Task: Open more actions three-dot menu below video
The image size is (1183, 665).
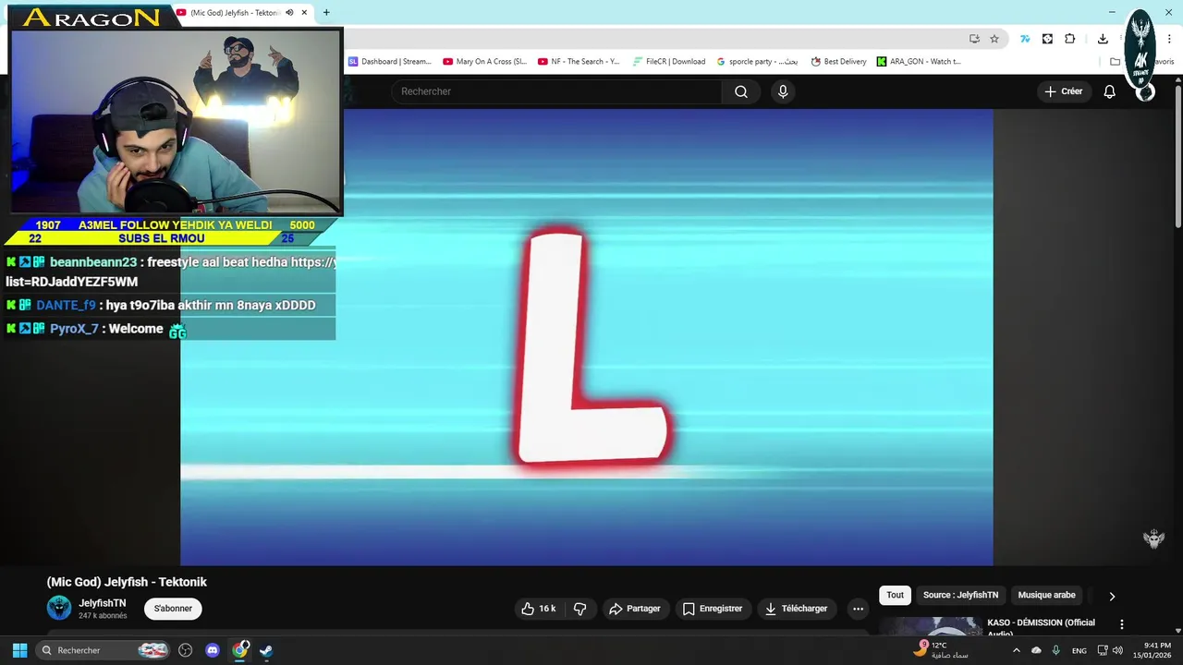Action: click(x=858, y=609)
